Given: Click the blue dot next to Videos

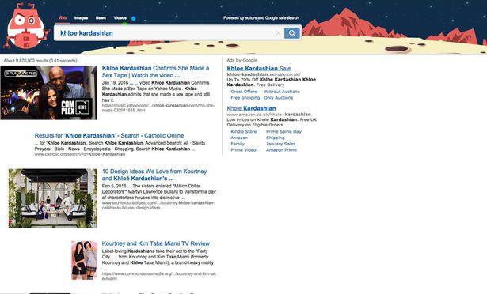Looking at the screenshot, I should (x=134, y=18).
